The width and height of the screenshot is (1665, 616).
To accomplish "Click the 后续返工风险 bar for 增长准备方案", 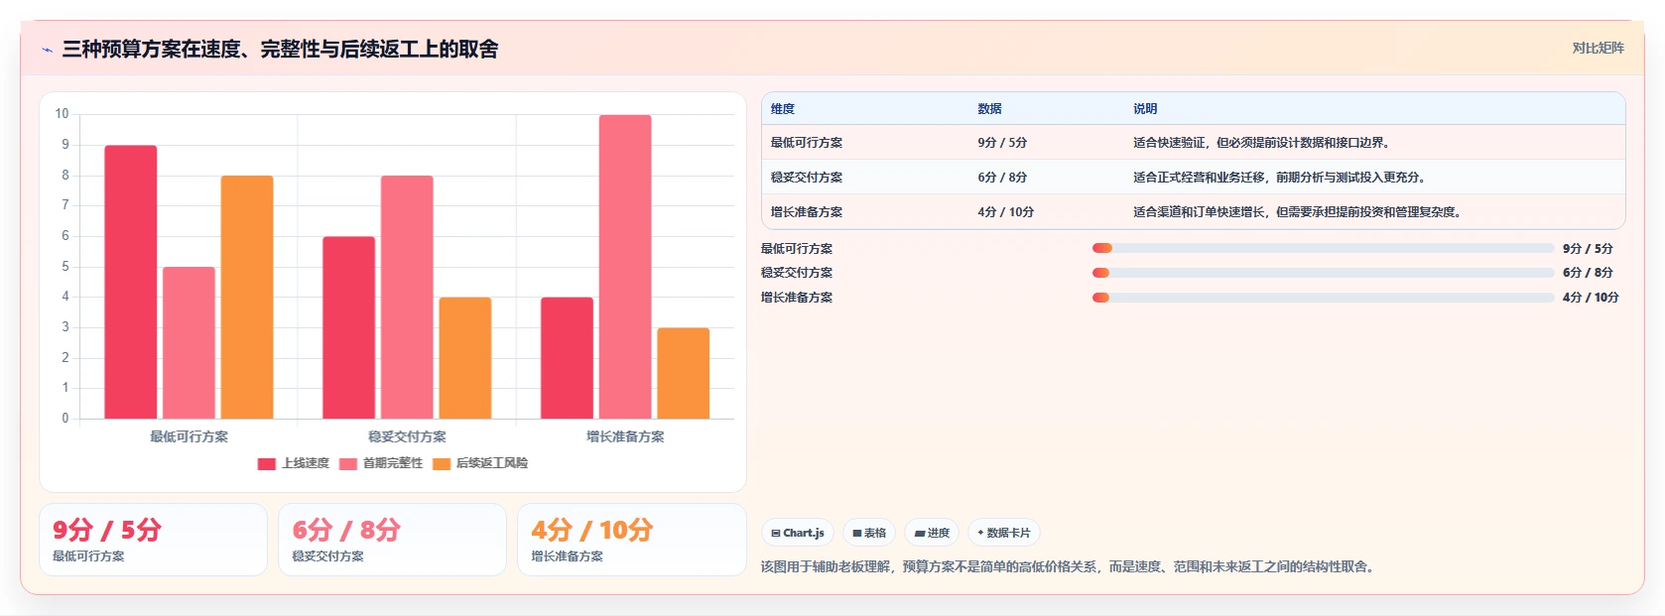I will 684,373.
